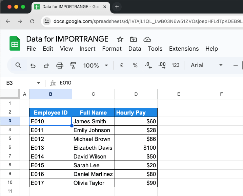This screenshot has height=196, width=243.
Task: Expand the name box dropdown arrow
Action: pos(38,83)
